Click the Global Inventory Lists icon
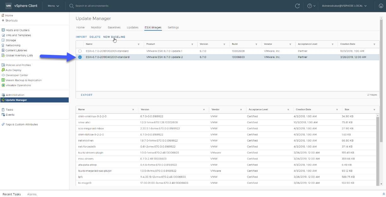 (x=3, y=55)
